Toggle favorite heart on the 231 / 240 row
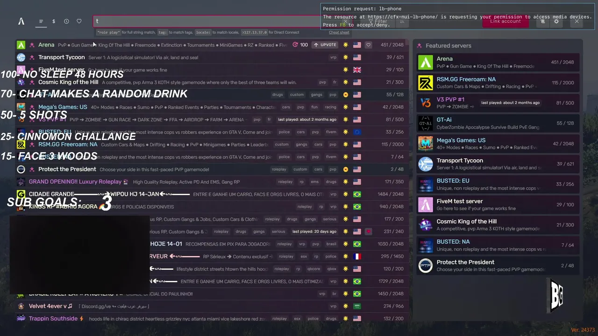 (369, 231)
